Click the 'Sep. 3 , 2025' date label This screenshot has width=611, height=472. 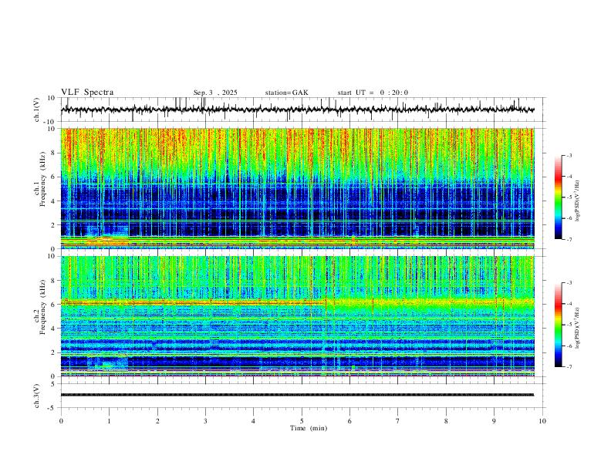click(215, 93)
